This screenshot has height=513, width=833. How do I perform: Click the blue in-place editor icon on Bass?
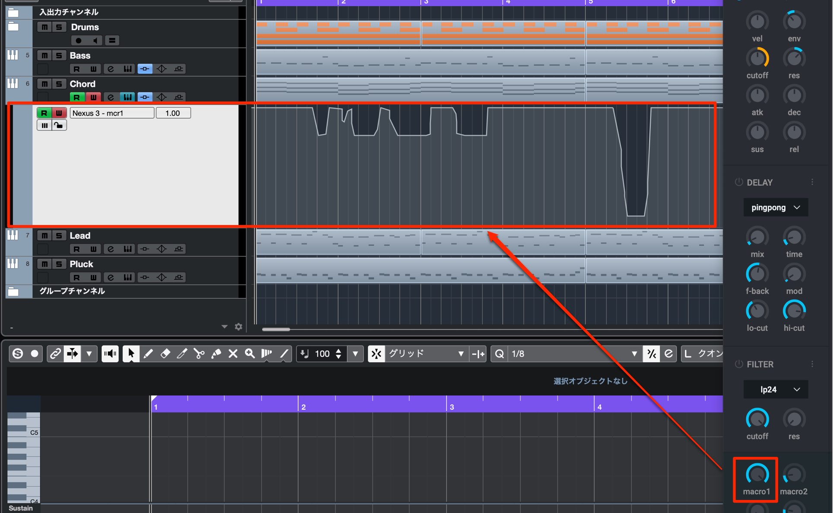coord(145,69)
